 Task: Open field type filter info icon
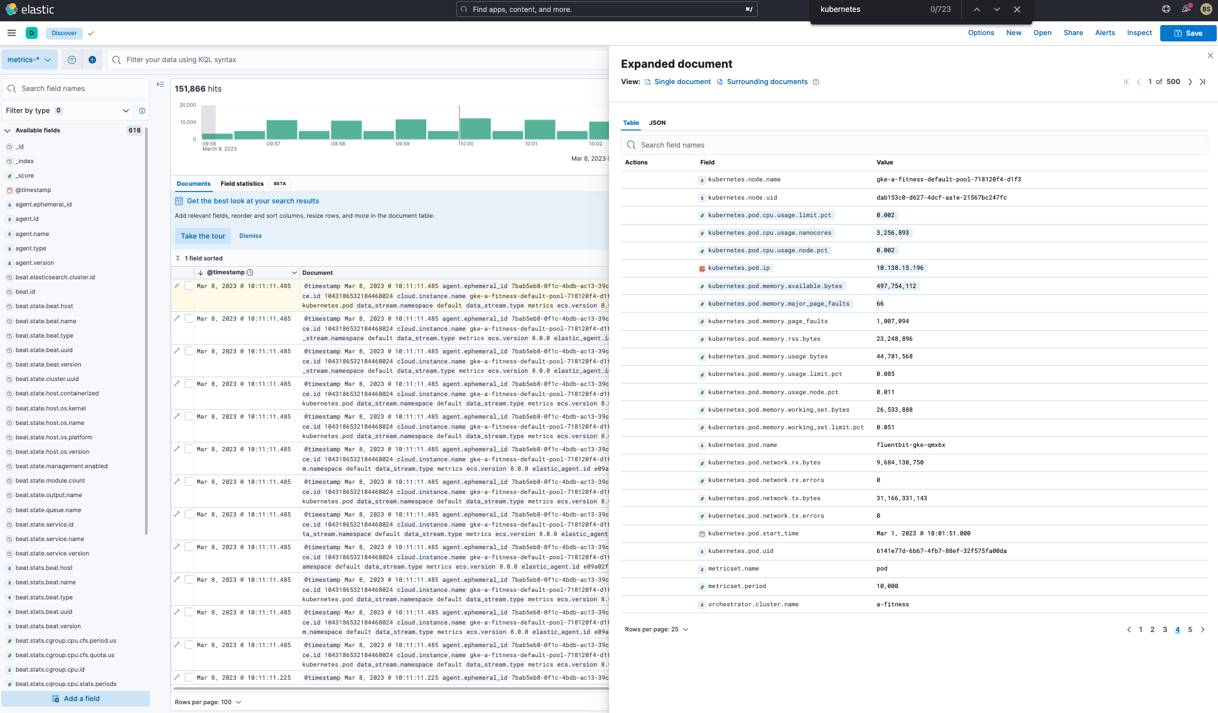click(143, 110)
